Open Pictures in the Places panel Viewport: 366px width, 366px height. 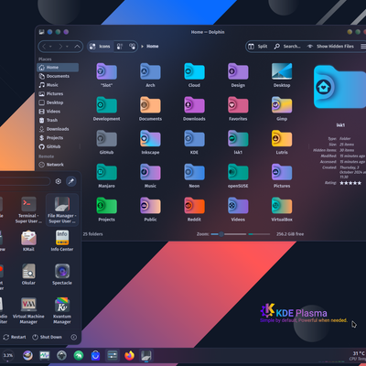(58, 94)
